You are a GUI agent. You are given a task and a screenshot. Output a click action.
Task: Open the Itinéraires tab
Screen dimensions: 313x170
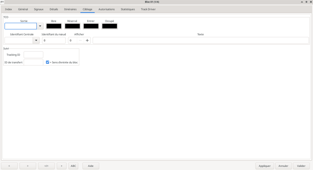click(x=70, y=9)
